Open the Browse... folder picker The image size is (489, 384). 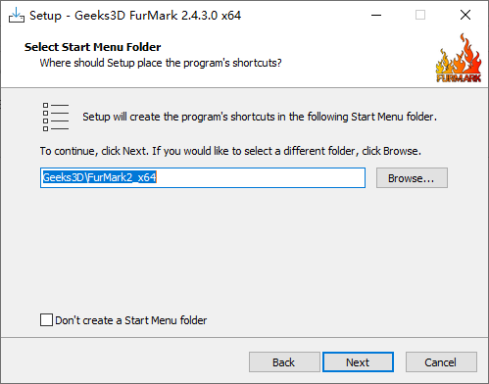point(412,178)
